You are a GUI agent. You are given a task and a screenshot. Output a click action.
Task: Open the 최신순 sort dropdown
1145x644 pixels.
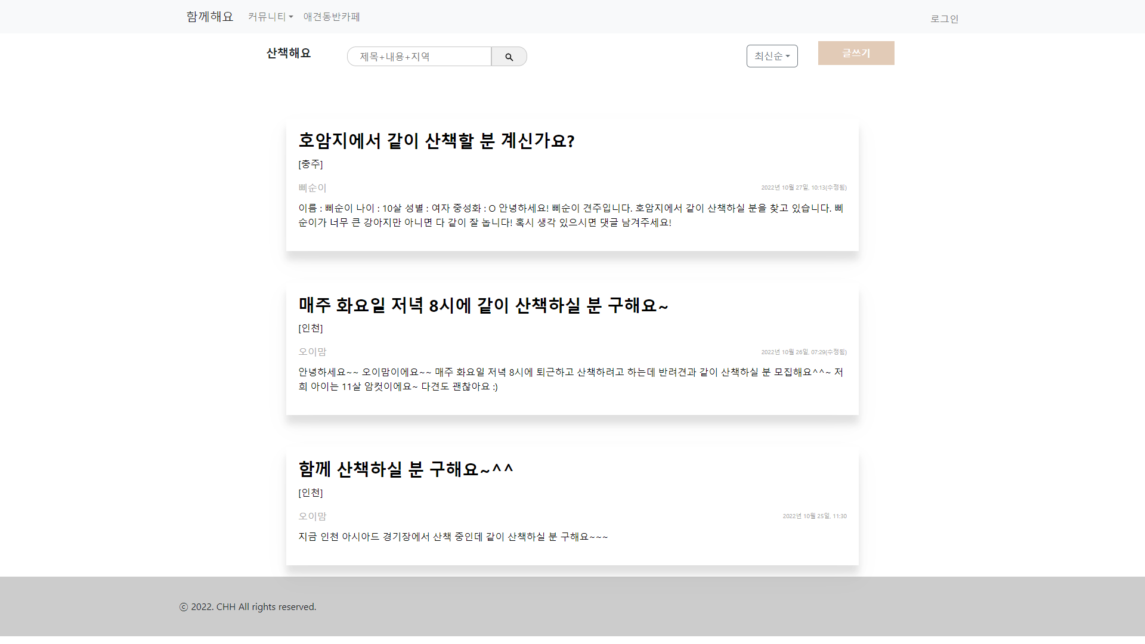click(772, 56)
